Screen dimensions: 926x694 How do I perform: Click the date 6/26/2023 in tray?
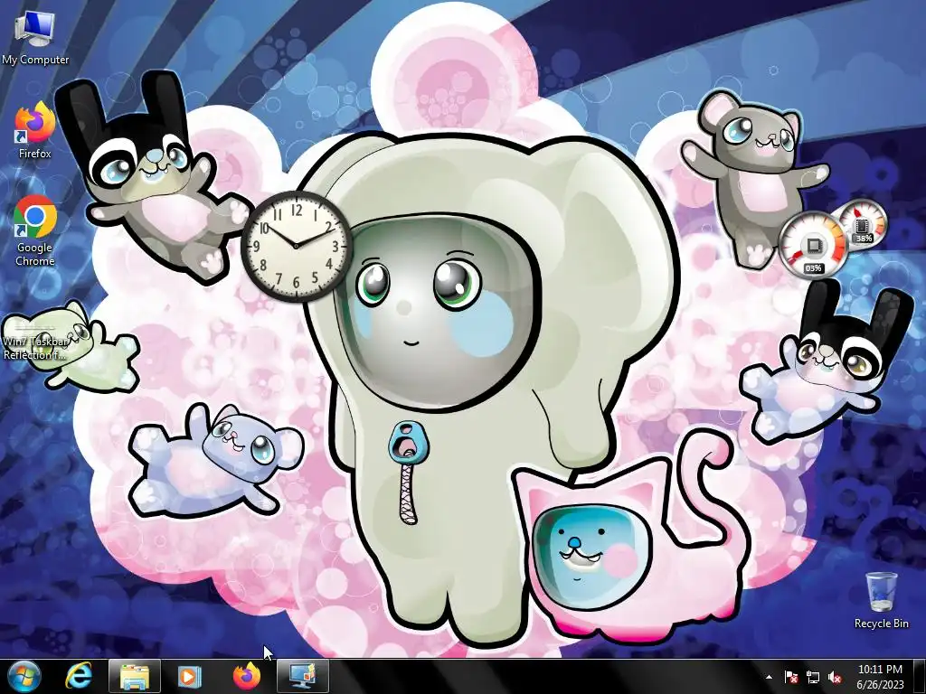pos(880,685)
